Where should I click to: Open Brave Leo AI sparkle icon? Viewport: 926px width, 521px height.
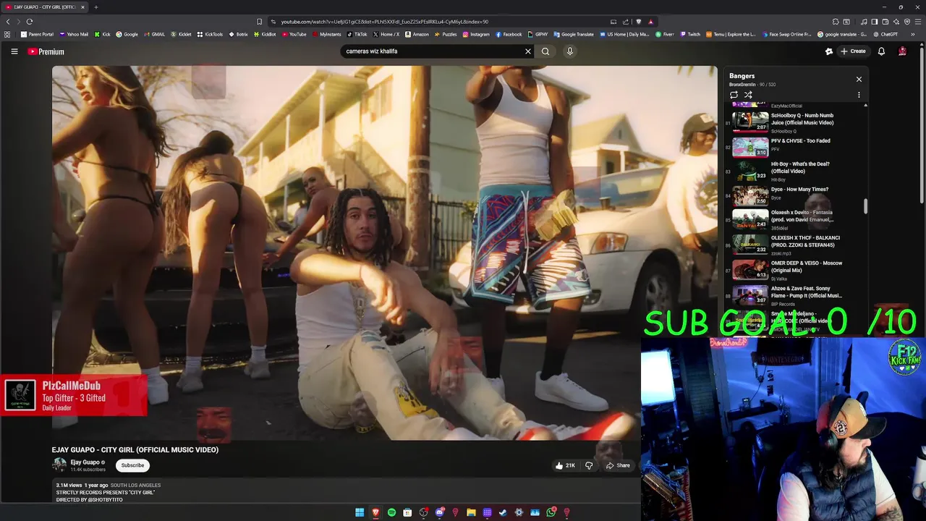pos(896,22)
